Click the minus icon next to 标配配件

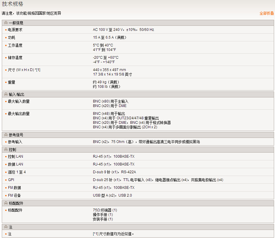coord(6,203)
